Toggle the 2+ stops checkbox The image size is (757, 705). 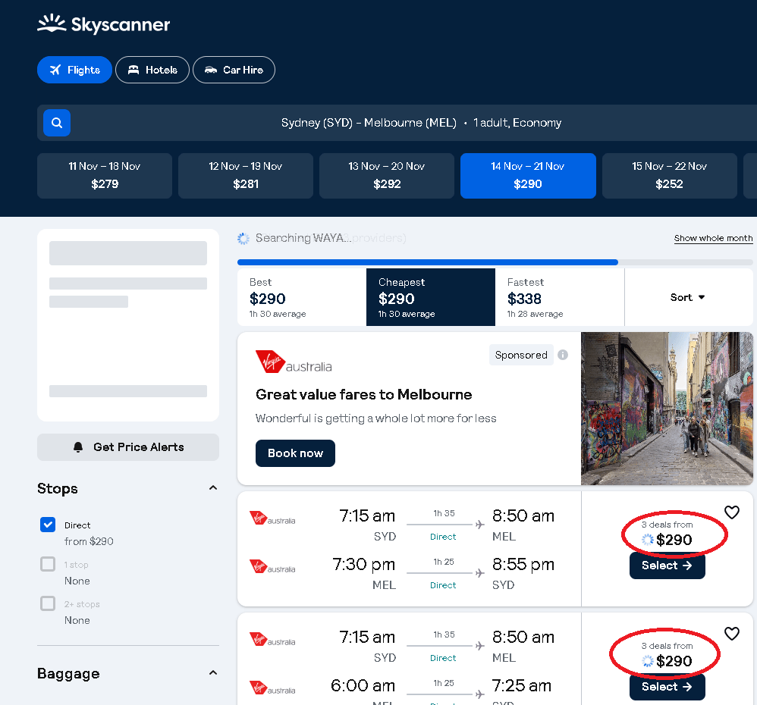tap(48, 603)
